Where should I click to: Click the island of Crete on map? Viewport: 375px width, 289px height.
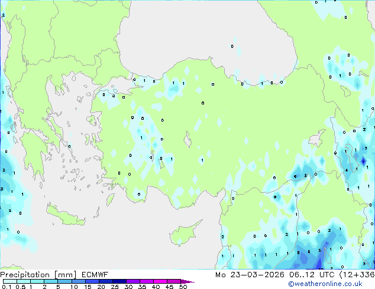[66, 215]
